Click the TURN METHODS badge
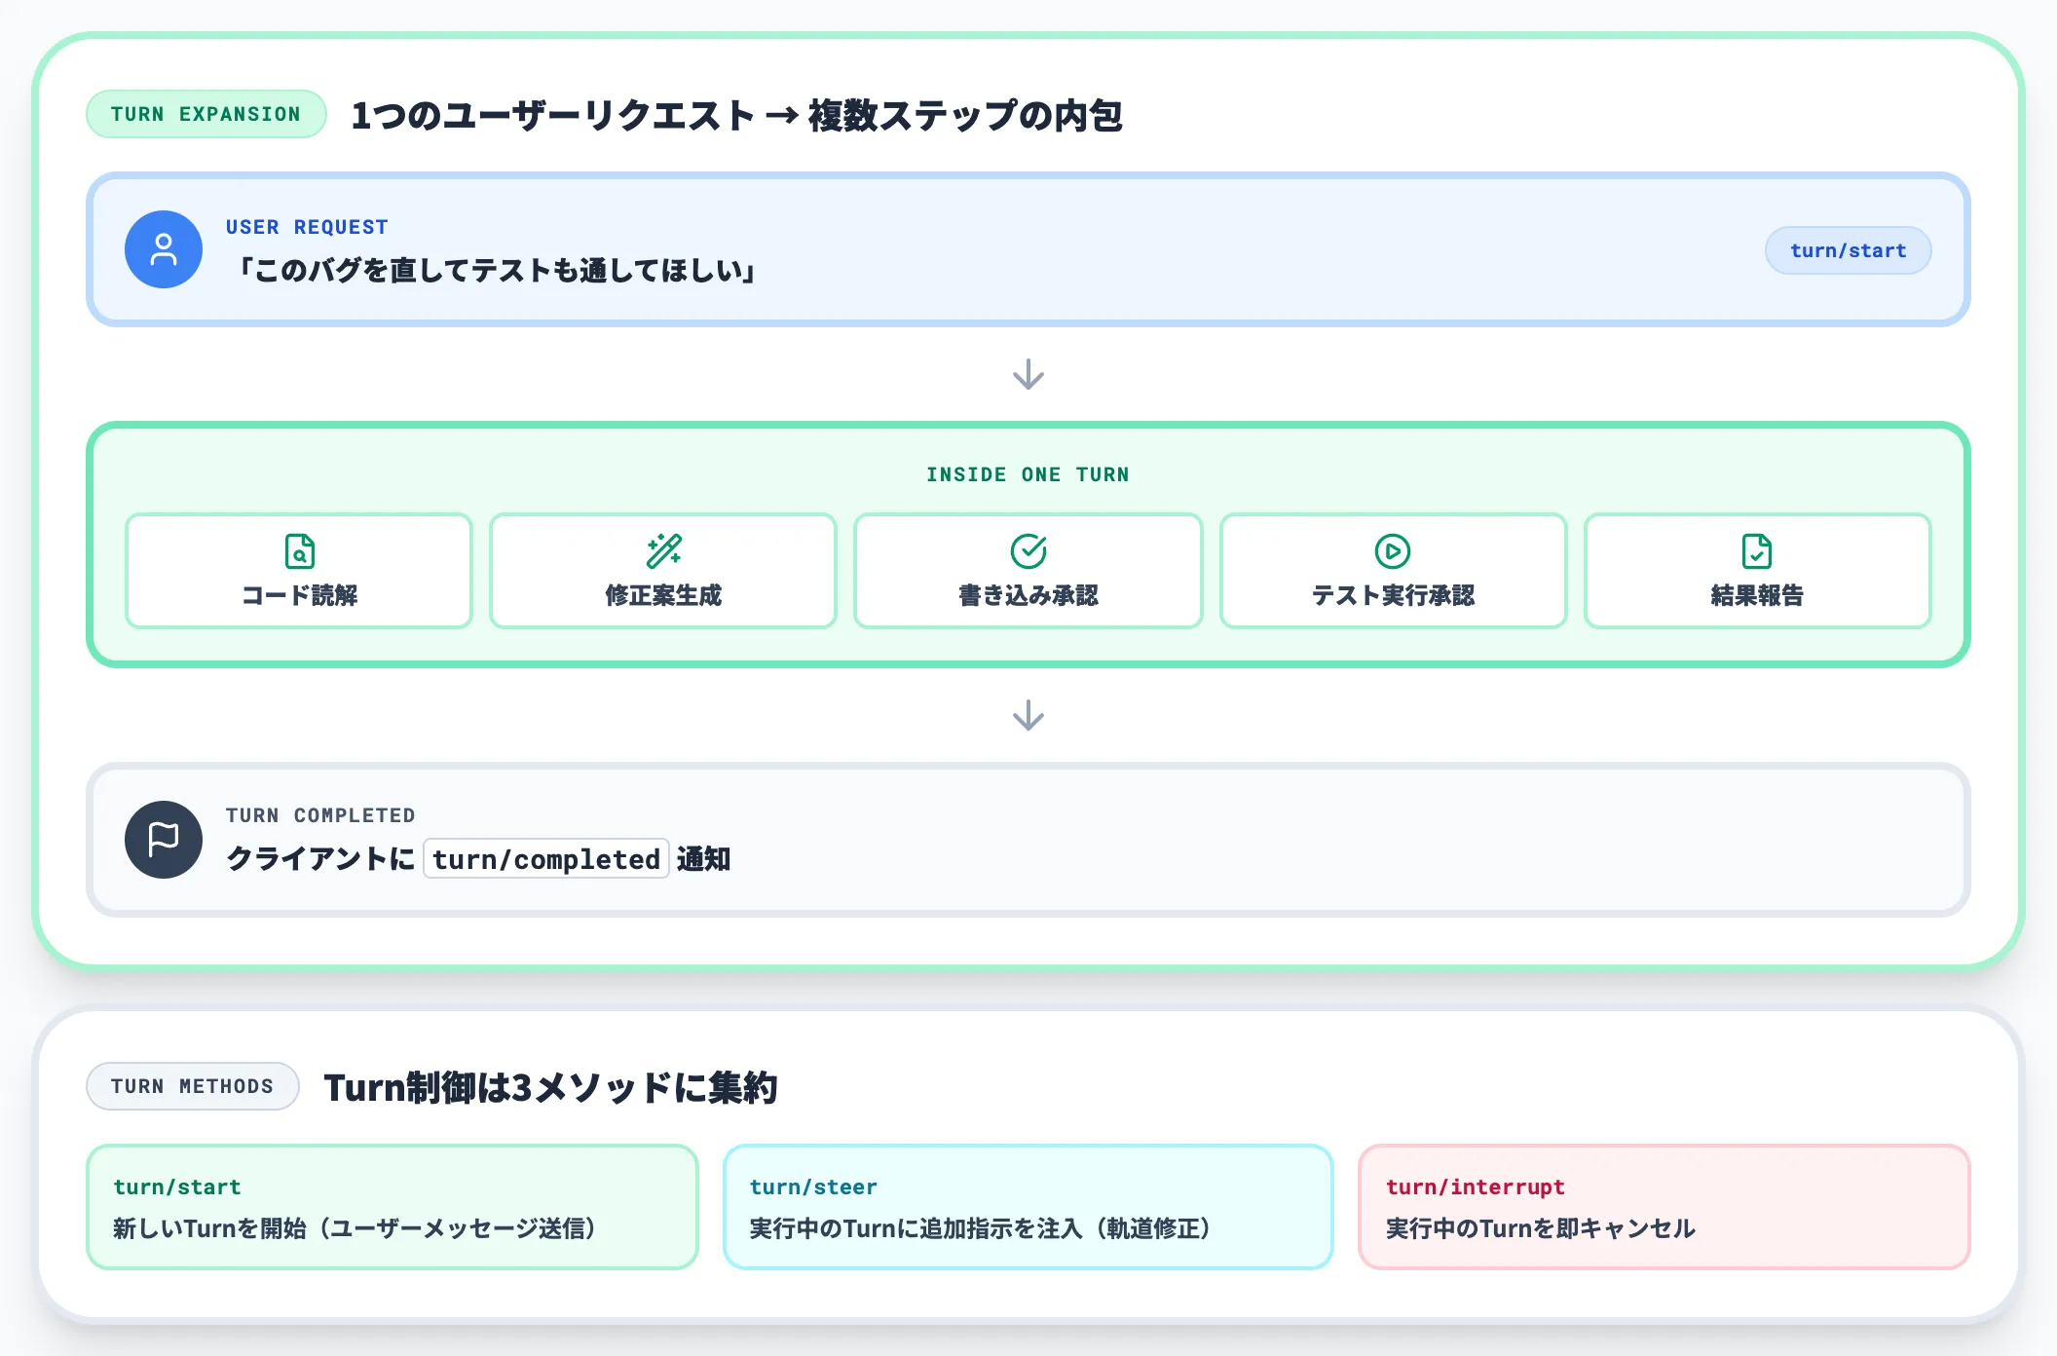The width and height of the screenshot is (2057, 1356). click(193, 1086)
